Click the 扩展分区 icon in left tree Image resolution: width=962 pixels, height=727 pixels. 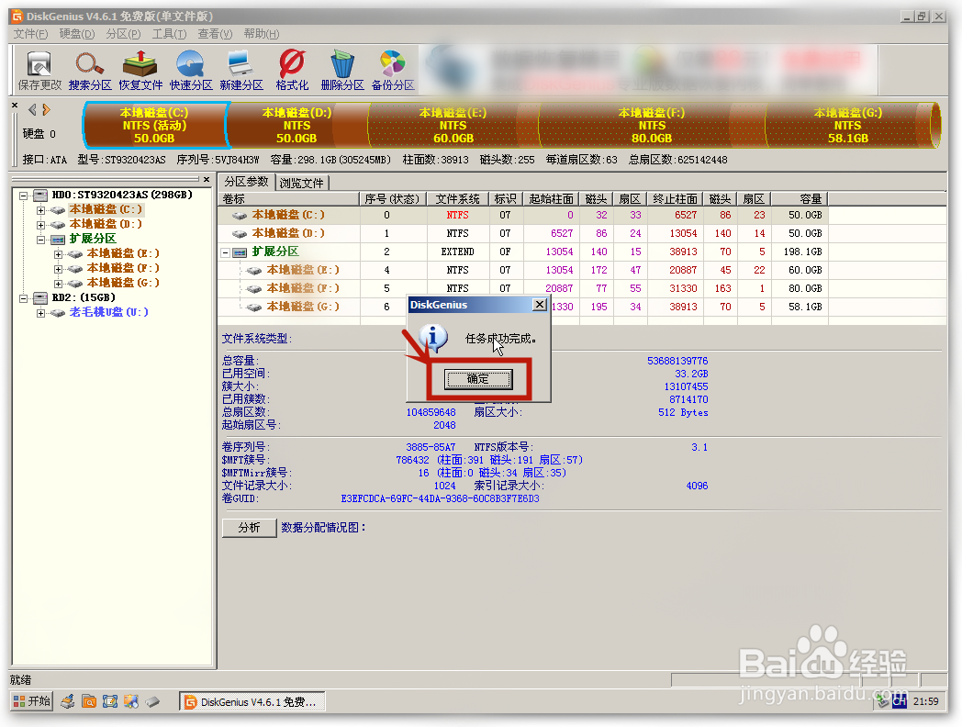tap(58, 240)
